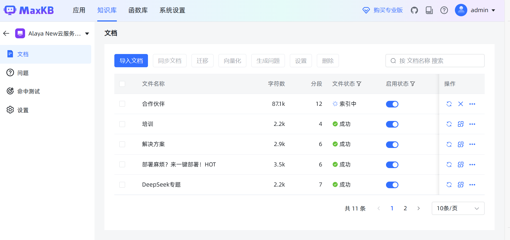Click the 解决方案 row's four-square icon
Viewport: 510px width, 240px height.
460,144
